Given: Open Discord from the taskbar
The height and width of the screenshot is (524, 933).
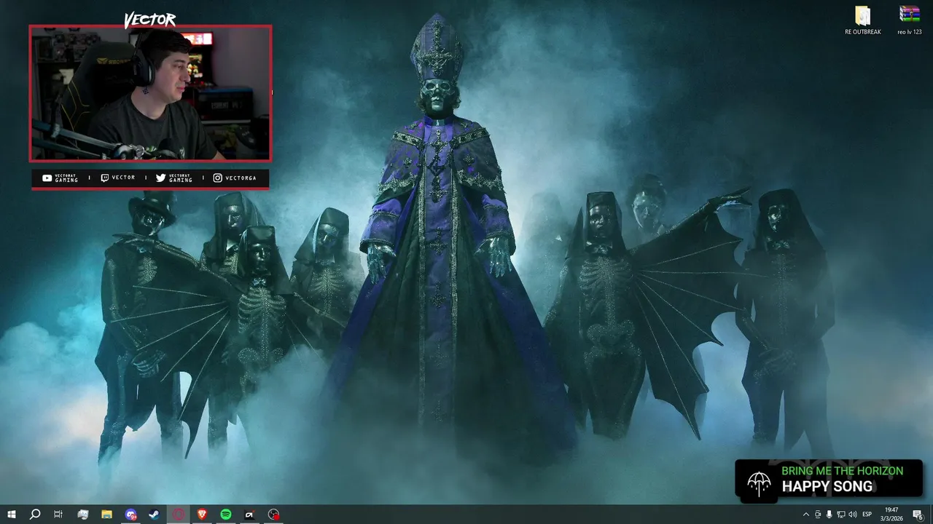Looking at the screenshot, I should point(130,515).
